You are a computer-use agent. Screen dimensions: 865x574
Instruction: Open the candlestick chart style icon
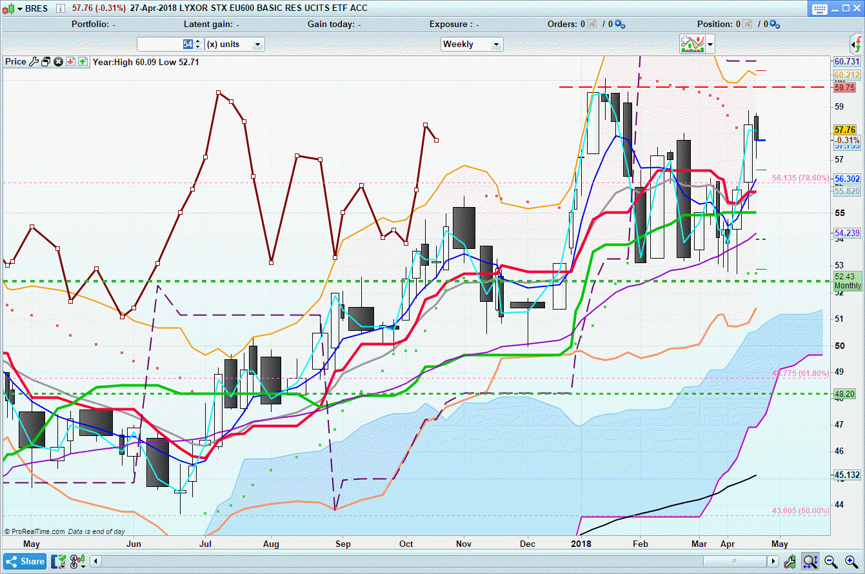click(8, 8)
